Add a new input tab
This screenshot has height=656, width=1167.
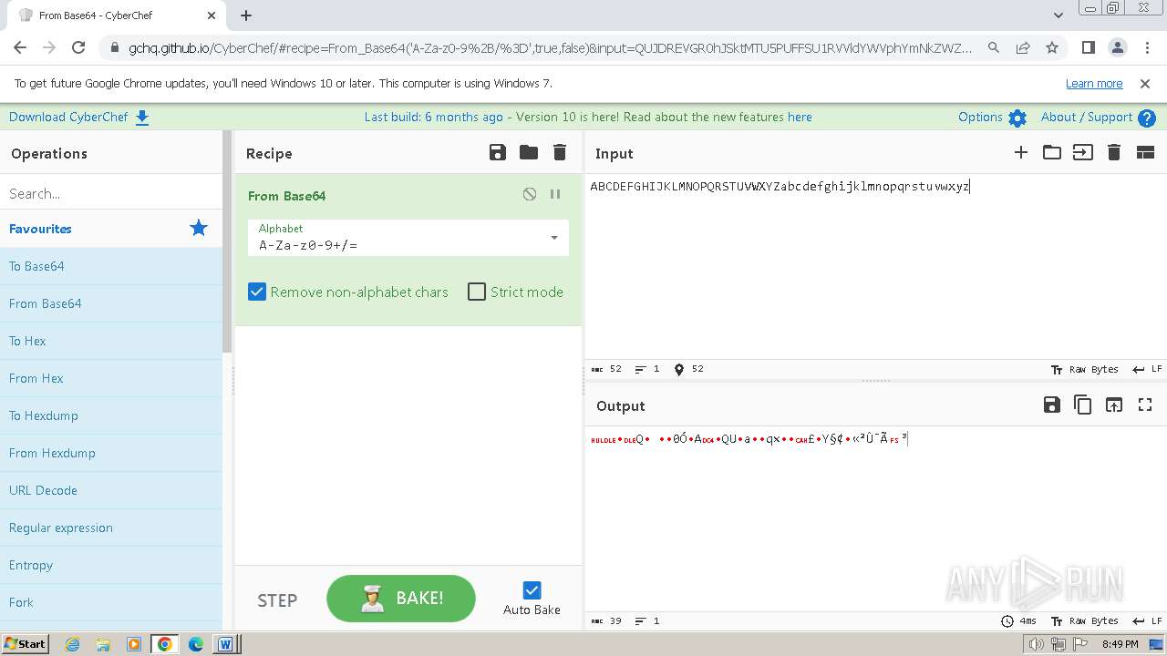pyautogui.click(x=1021, y=153)
